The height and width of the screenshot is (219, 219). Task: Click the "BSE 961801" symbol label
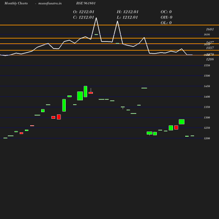86,3
